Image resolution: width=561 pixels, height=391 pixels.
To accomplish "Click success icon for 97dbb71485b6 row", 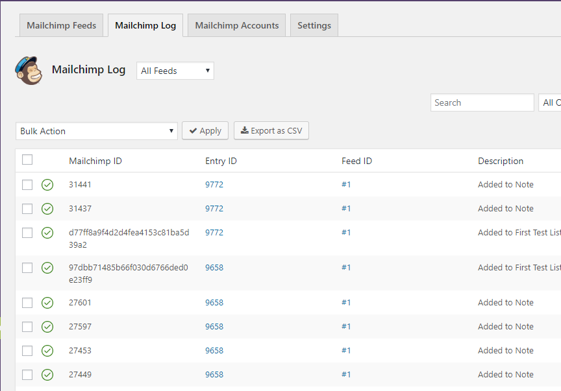I will (47, 268).
